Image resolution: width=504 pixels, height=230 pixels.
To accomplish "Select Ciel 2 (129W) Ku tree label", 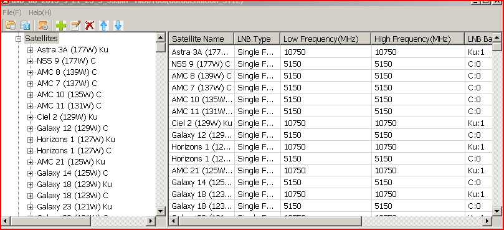I will (x=67, y=117).
